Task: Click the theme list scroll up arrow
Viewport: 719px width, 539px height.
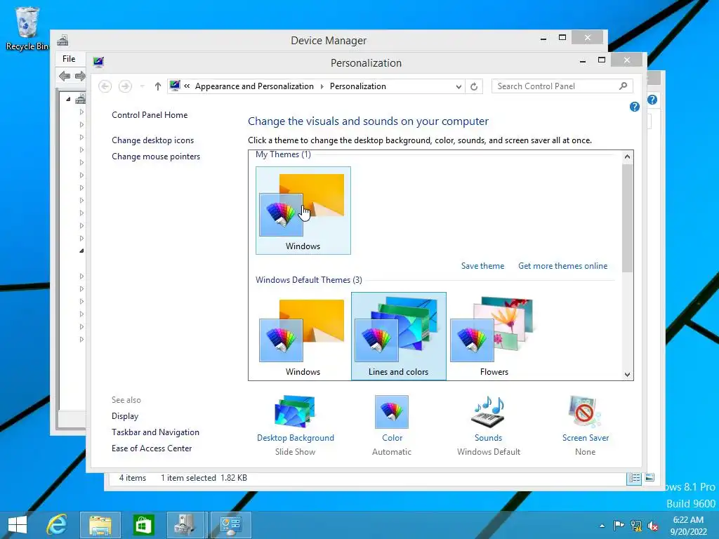Action: tap(627, 157)
